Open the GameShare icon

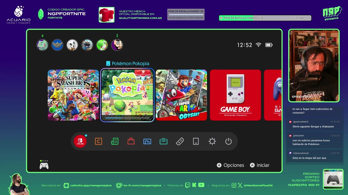[x=163, y=141]
